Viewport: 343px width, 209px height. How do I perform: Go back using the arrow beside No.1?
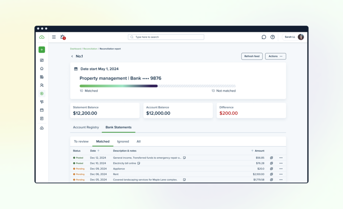(x=72, y=56)
